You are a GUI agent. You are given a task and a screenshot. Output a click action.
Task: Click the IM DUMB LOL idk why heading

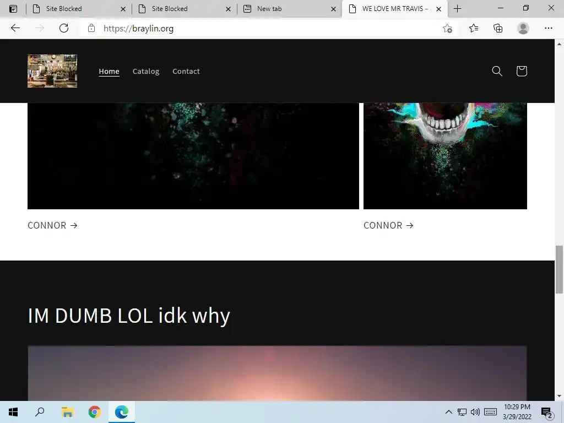[x=129, y=316]
